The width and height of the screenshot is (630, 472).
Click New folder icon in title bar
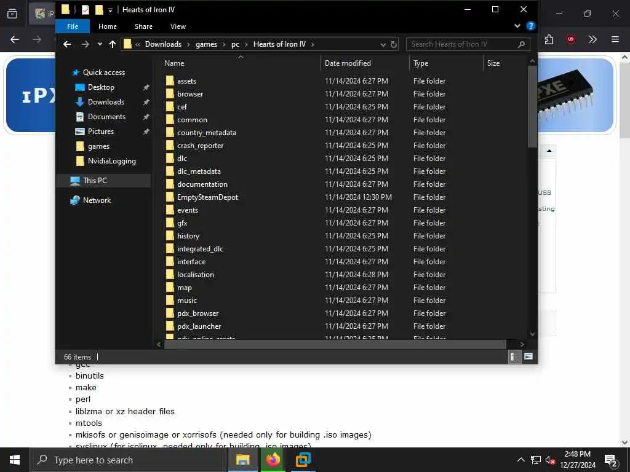[x=99, y=10]
